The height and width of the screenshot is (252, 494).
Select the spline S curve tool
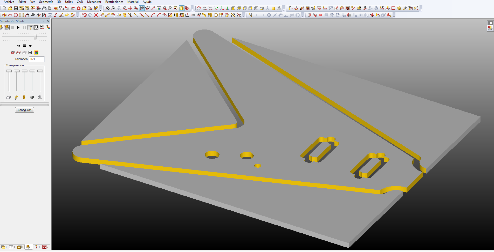[56, 15]
